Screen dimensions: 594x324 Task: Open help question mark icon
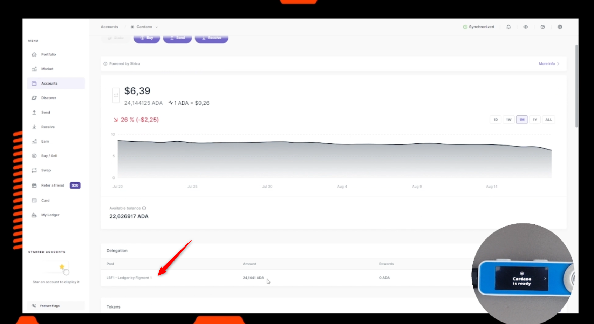click(542, 27)
